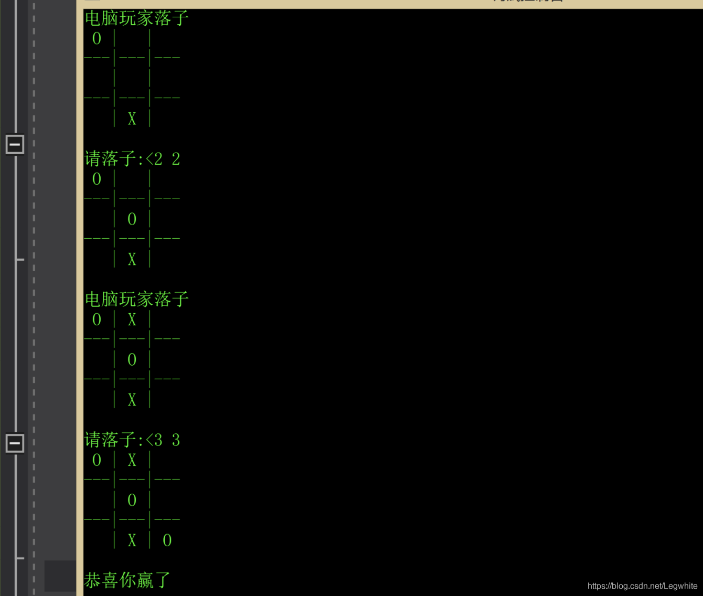Collapse the lower code fold marker

click(x=15, y=443)
